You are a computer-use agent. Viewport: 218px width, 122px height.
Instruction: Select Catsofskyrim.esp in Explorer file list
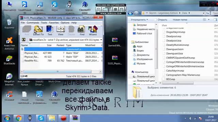click(175, 71)
